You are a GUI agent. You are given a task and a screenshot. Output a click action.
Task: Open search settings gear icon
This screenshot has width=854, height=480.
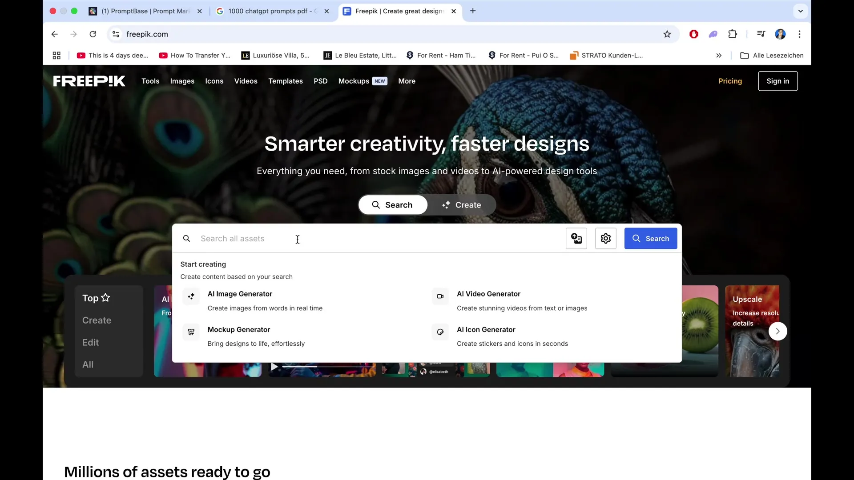pyautogui.click(x=605, y=239)
